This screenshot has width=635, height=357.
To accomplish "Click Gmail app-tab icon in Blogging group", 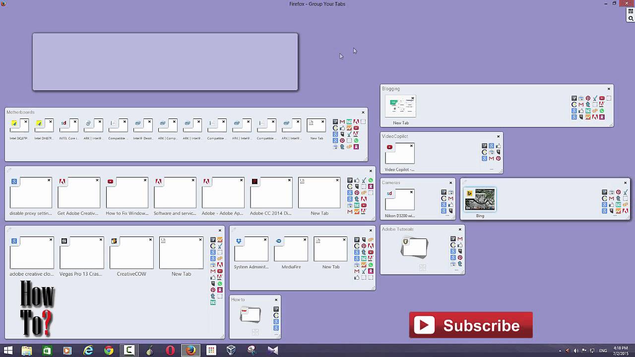I will (581, 105).
